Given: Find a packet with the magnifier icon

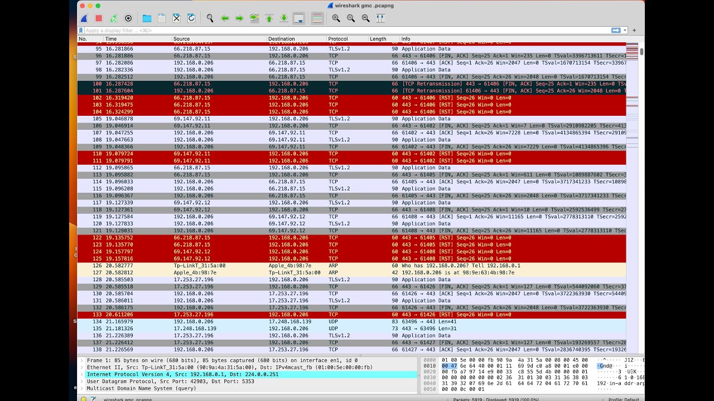Looking at the screenshot, I should coord(210,18).
